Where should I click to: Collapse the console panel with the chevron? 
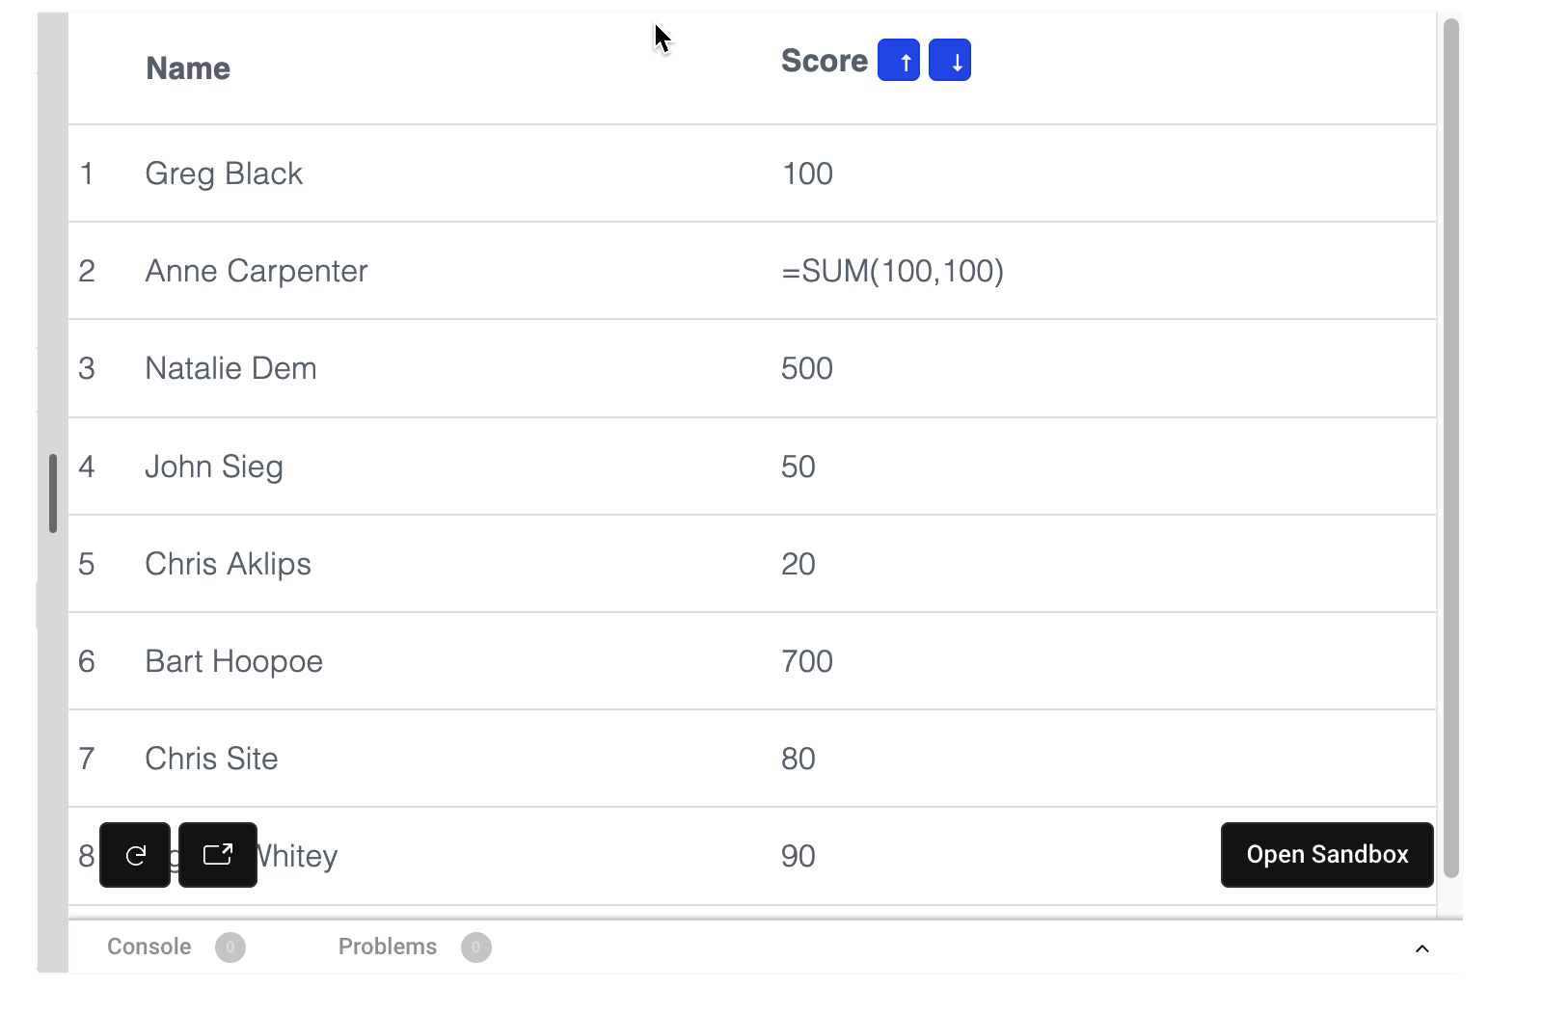1421,949
